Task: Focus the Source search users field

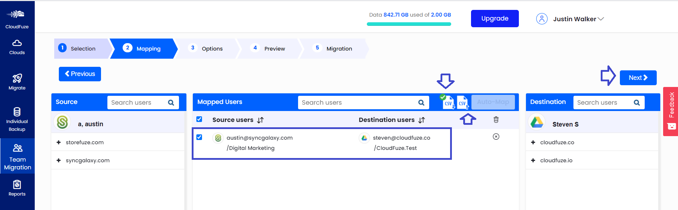Action: (x=143, y=103)
